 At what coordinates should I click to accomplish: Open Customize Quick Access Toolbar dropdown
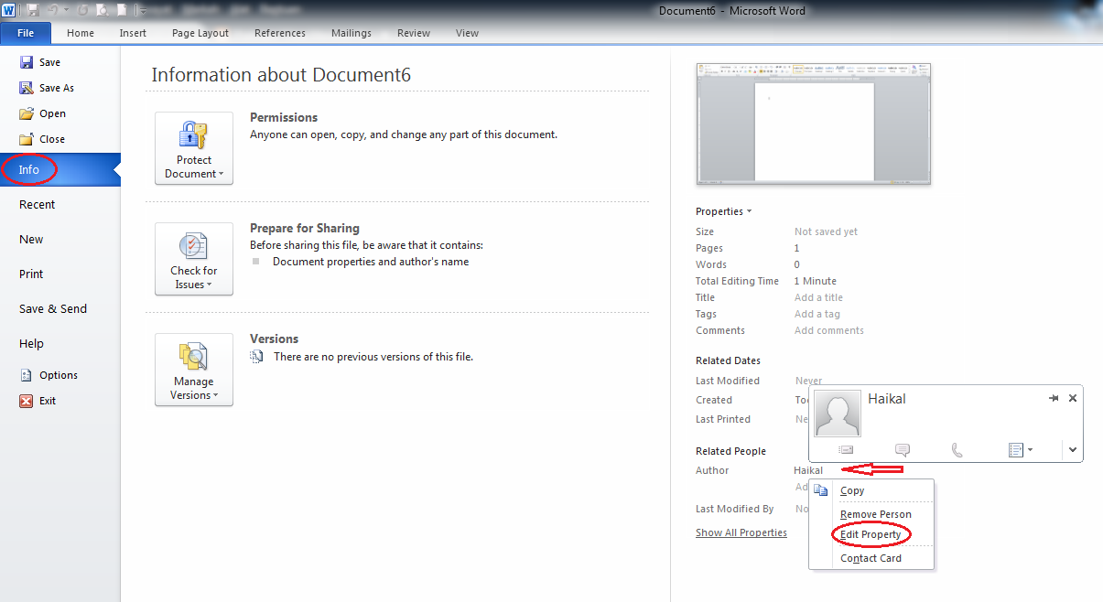click(143, 11)
